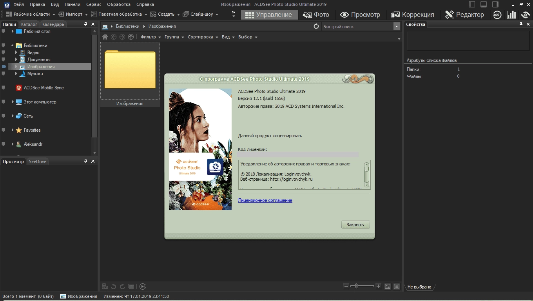Go up one folder level icon
The width and height of the screenshot is (533, 301).
[x=131, y=37]
